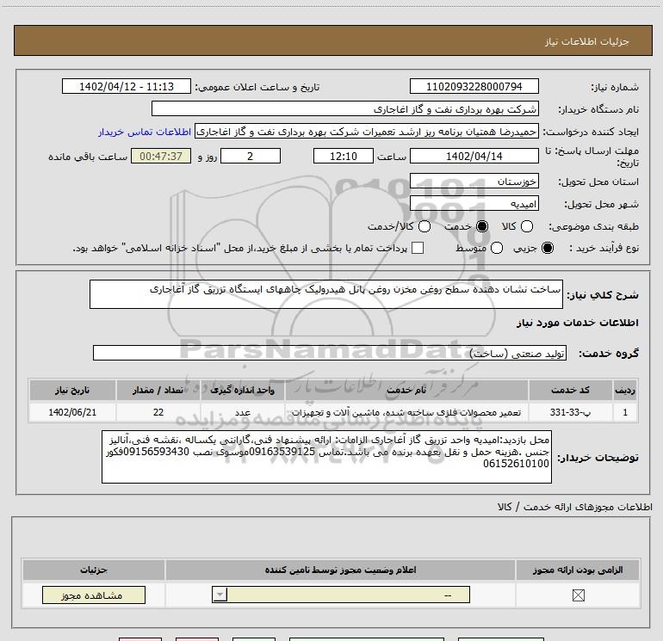Click the service code cell پ-33-331
The image size is (663, 641).
570,412
